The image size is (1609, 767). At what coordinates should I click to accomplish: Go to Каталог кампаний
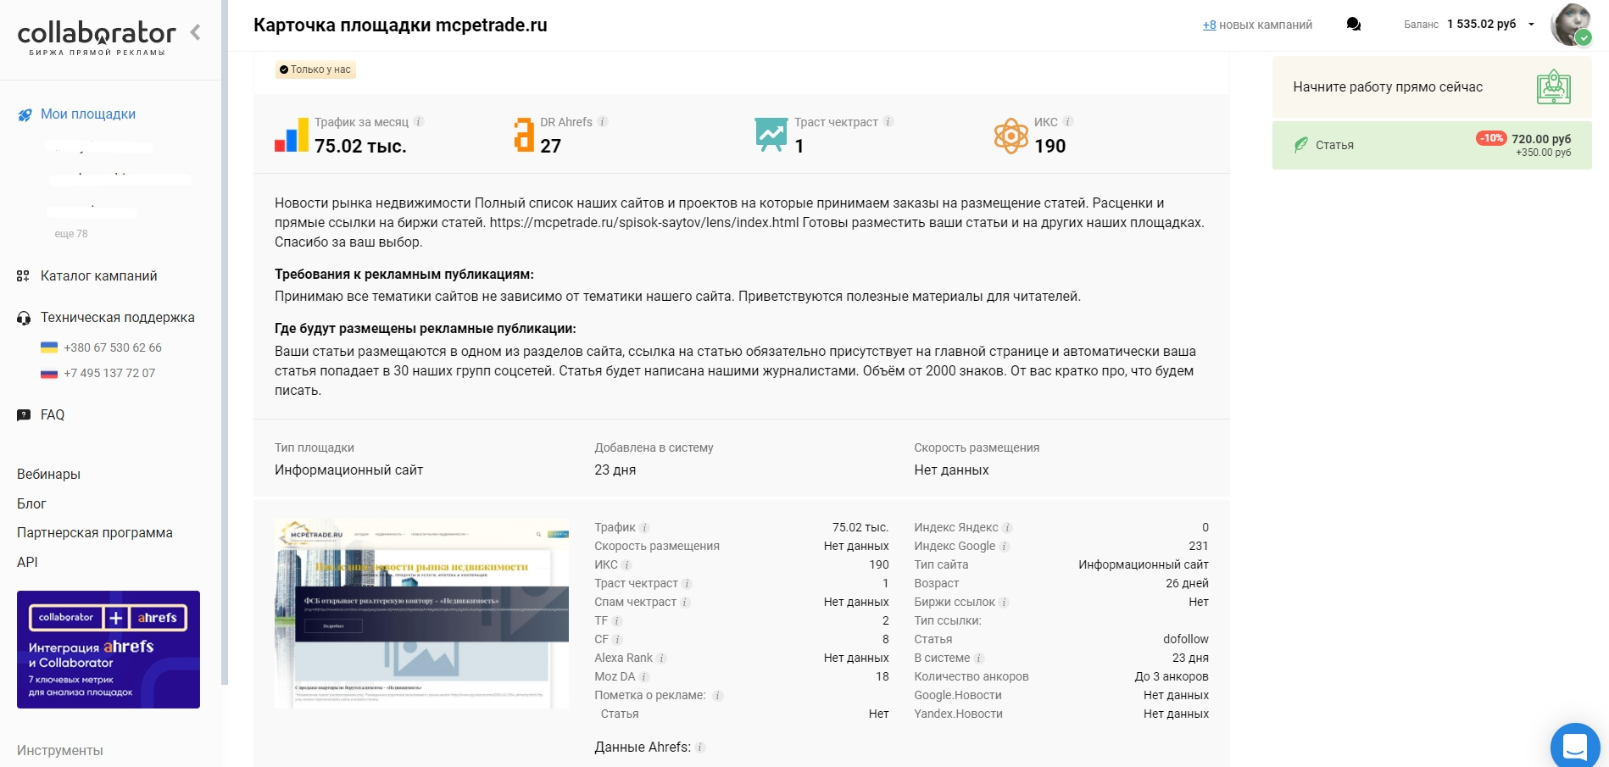click(99, 276)
